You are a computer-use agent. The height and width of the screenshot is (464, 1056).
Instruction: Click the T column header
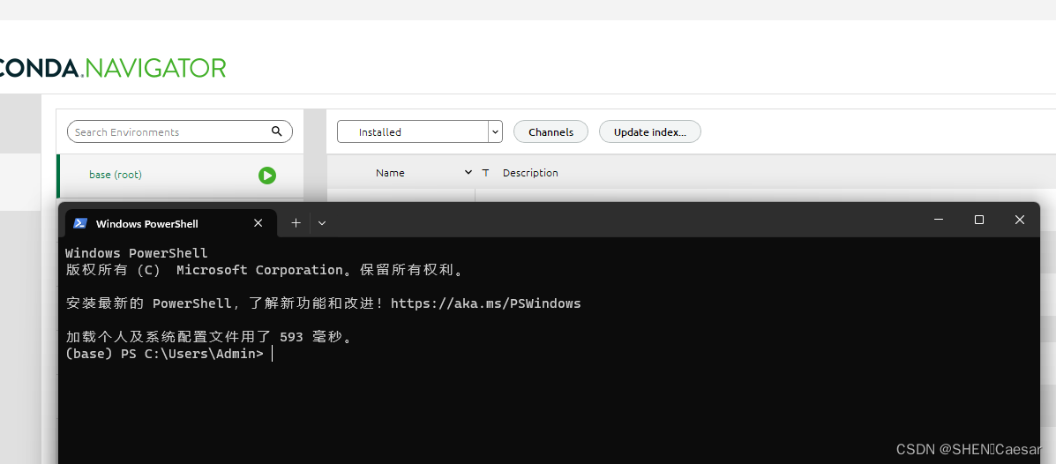[x=485, y=172]
